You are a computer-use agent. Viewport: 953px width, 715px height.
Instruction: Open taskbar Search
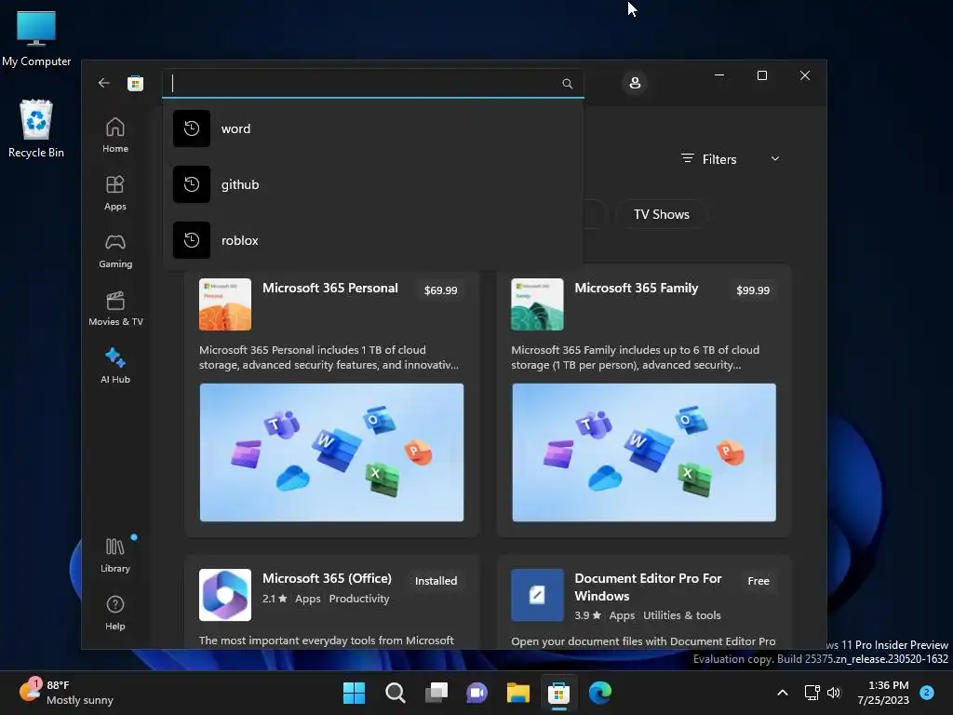(x=395, y=693)
